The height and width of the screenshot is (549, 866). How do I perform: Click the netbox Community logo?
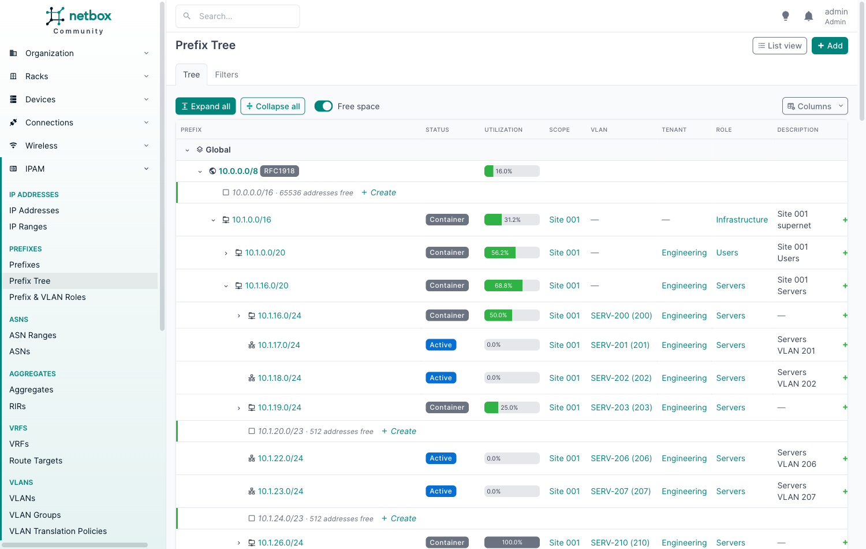click(79, 21)
